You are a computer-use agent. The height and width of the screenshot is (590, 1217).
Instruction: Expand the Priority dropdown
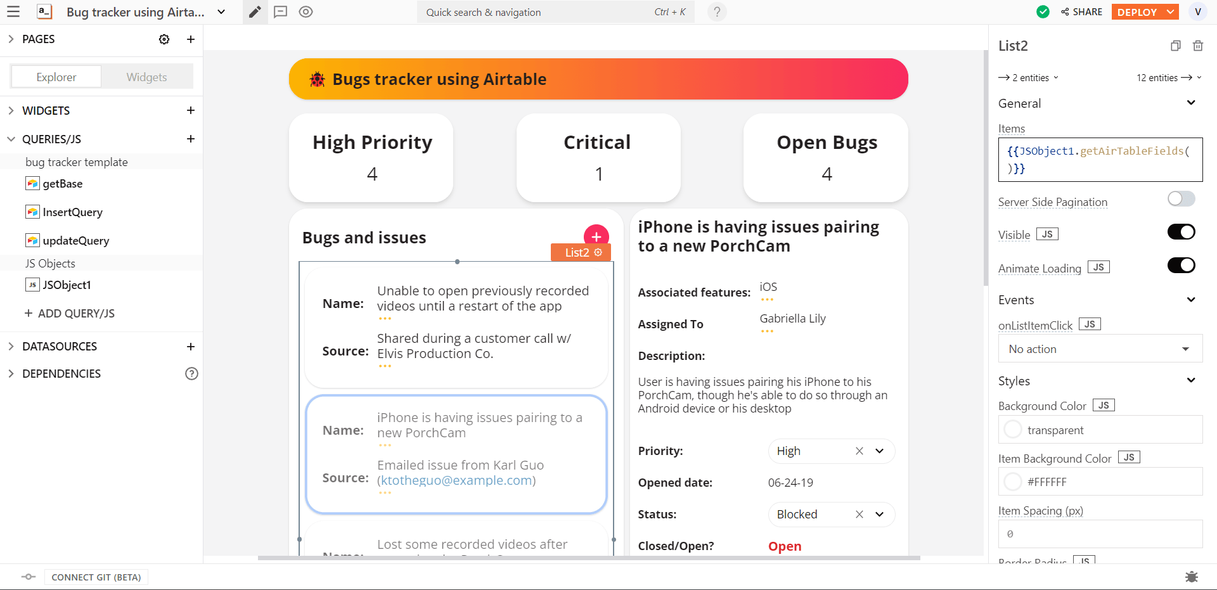[879, 451]
